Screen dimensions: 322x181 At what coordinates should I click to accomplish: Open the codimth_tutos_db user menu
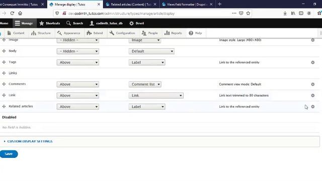click(106, 23)
